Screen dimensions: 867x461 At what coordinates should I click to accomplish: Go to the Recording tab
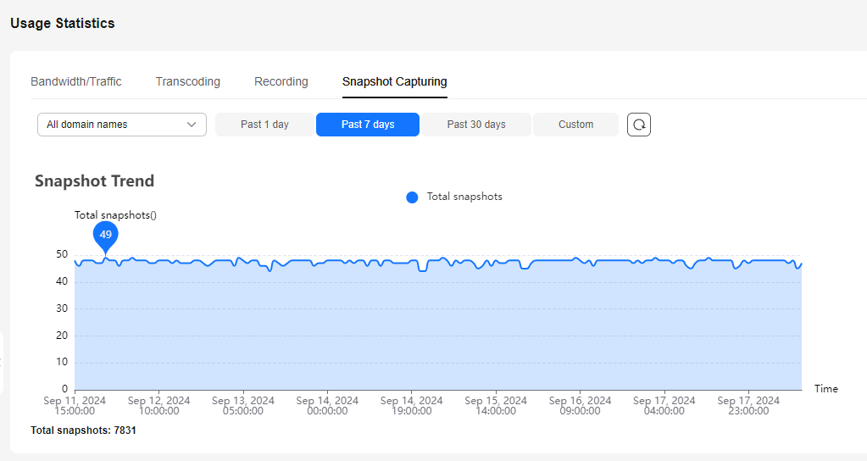coord(281,81)
